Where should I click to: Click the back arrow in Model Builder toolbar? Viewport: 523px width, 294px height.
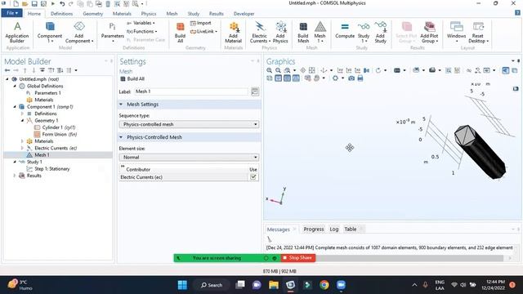7,70
